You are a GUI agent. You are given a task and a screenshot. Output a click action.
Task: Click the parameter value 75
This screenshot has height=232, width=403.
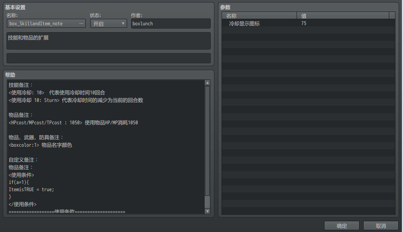point(304,23)
